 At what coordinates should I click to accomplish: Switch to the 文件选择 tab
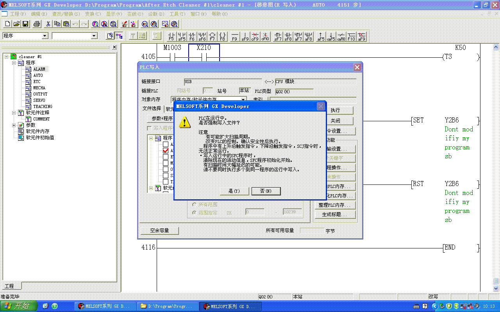tap(152, 108)
